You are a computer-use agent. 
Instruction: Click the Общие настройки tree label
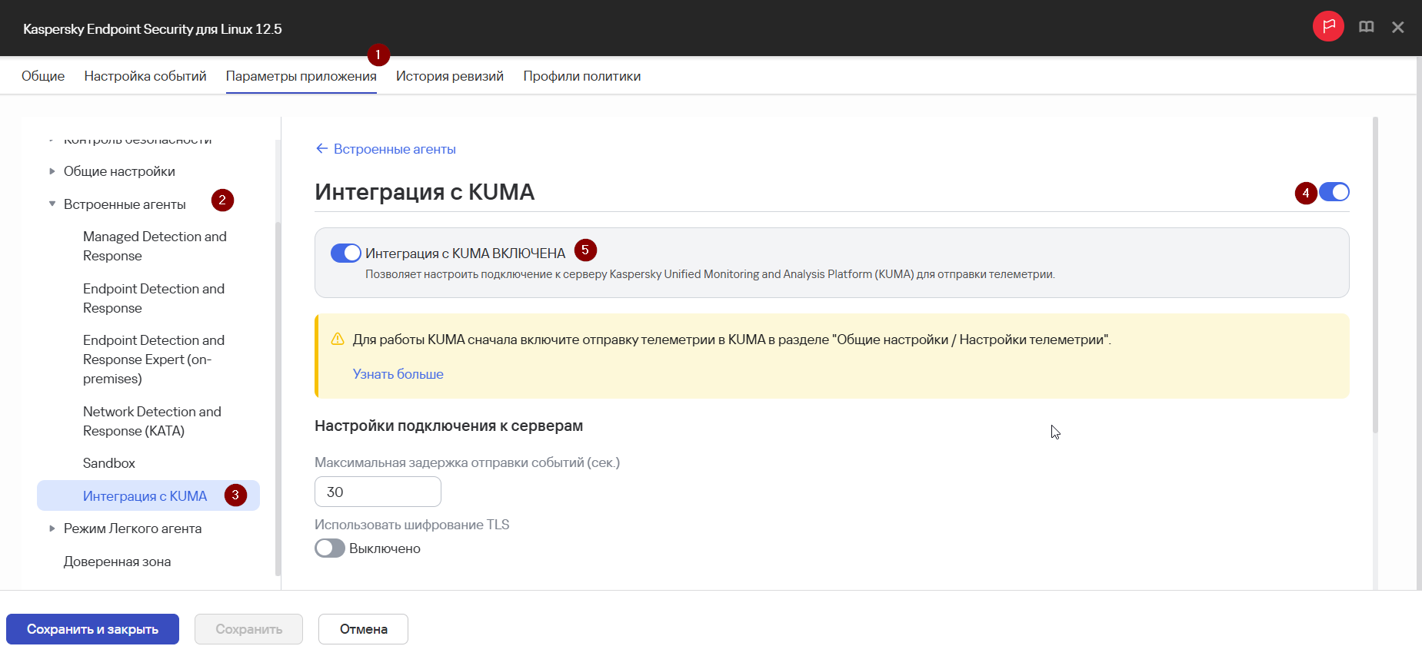tap(119, 171)
